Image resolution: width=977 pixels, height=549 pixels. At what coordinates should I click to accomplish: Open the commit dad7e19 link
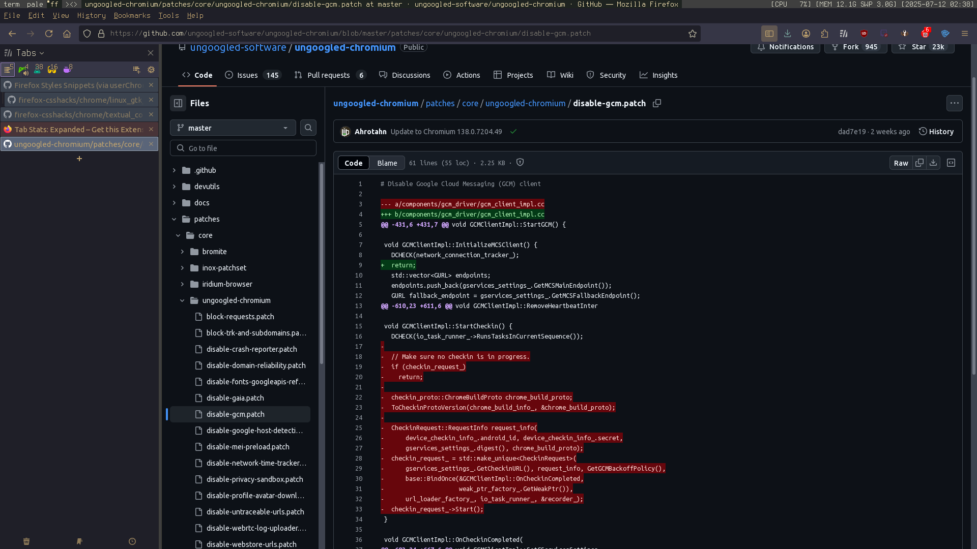852,132
